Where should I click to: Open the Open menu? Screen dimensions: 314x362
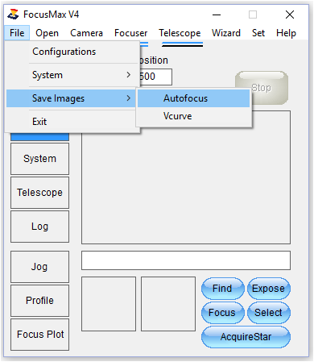tap(47, 33)
